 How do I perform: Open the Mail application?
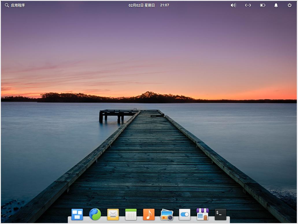tap(113, 214)
